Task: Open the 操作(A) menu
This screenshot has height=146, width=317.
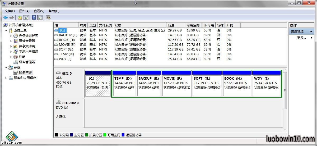Action: point(24,11)
